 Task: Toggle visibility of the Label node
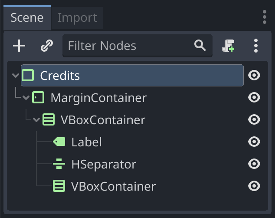click(x=254, y=142)
